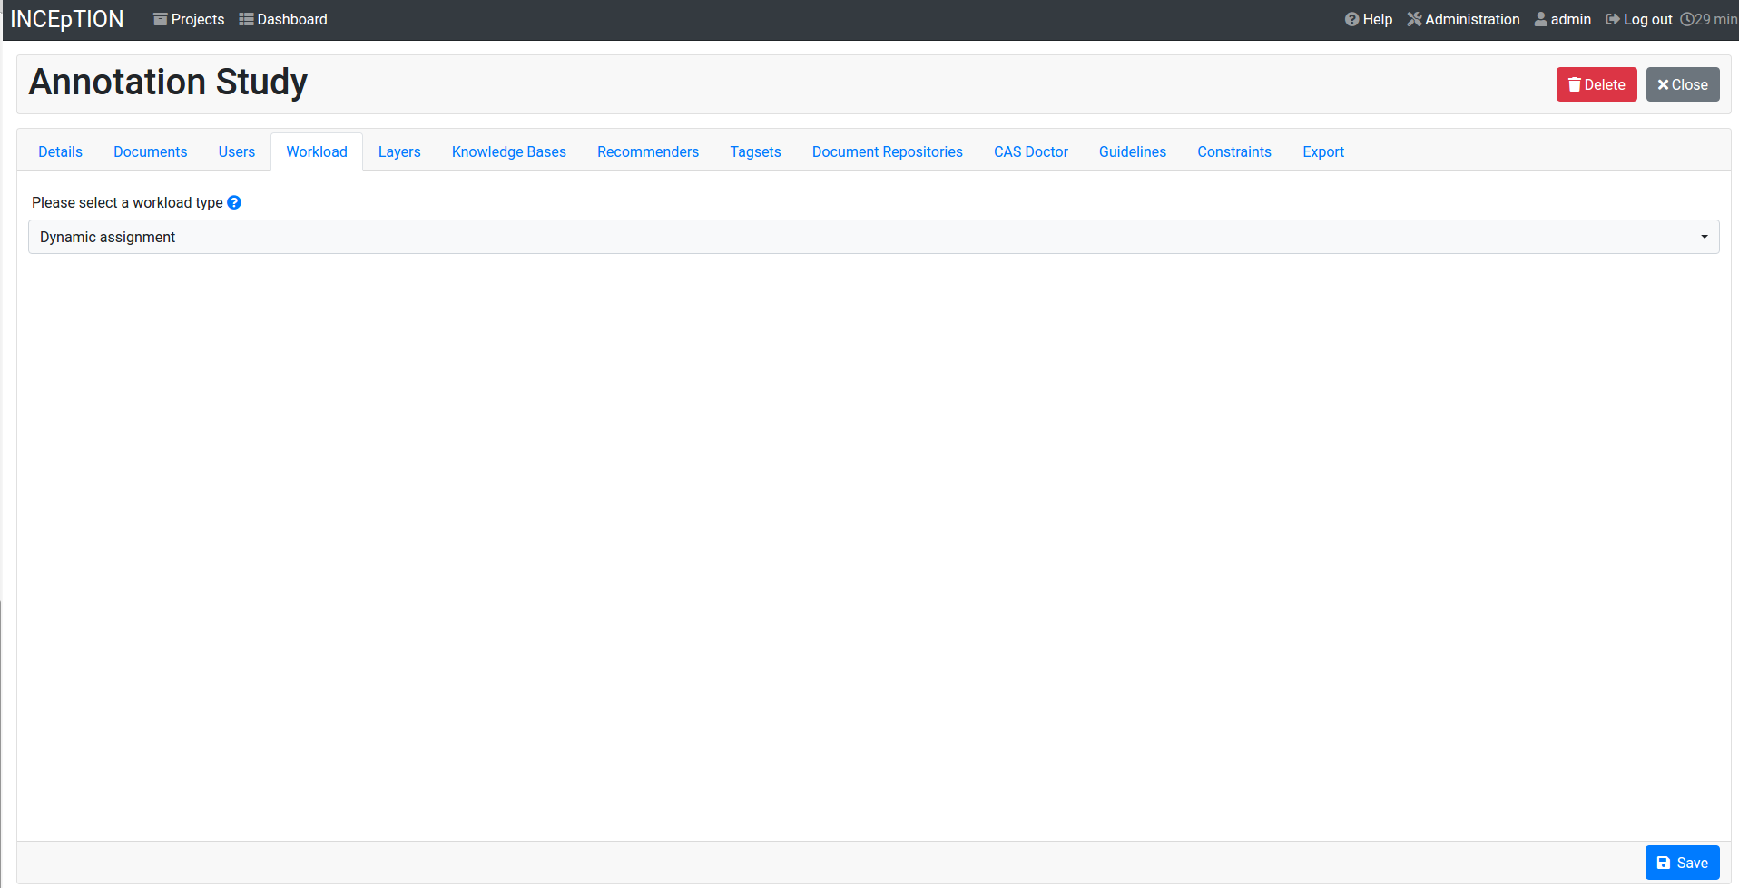Switch to the Knowledge Bases tab
1739x888 pixels.
click(x=508, y=151)
